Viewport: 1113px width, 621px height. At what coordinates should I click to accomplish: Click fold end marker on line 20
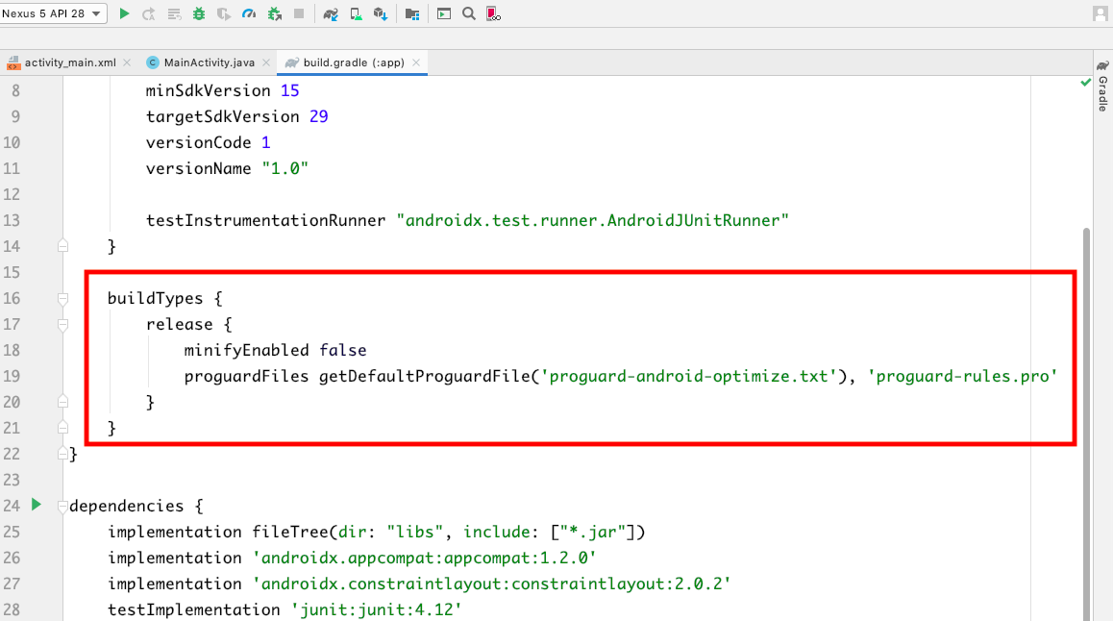(63, 402)
